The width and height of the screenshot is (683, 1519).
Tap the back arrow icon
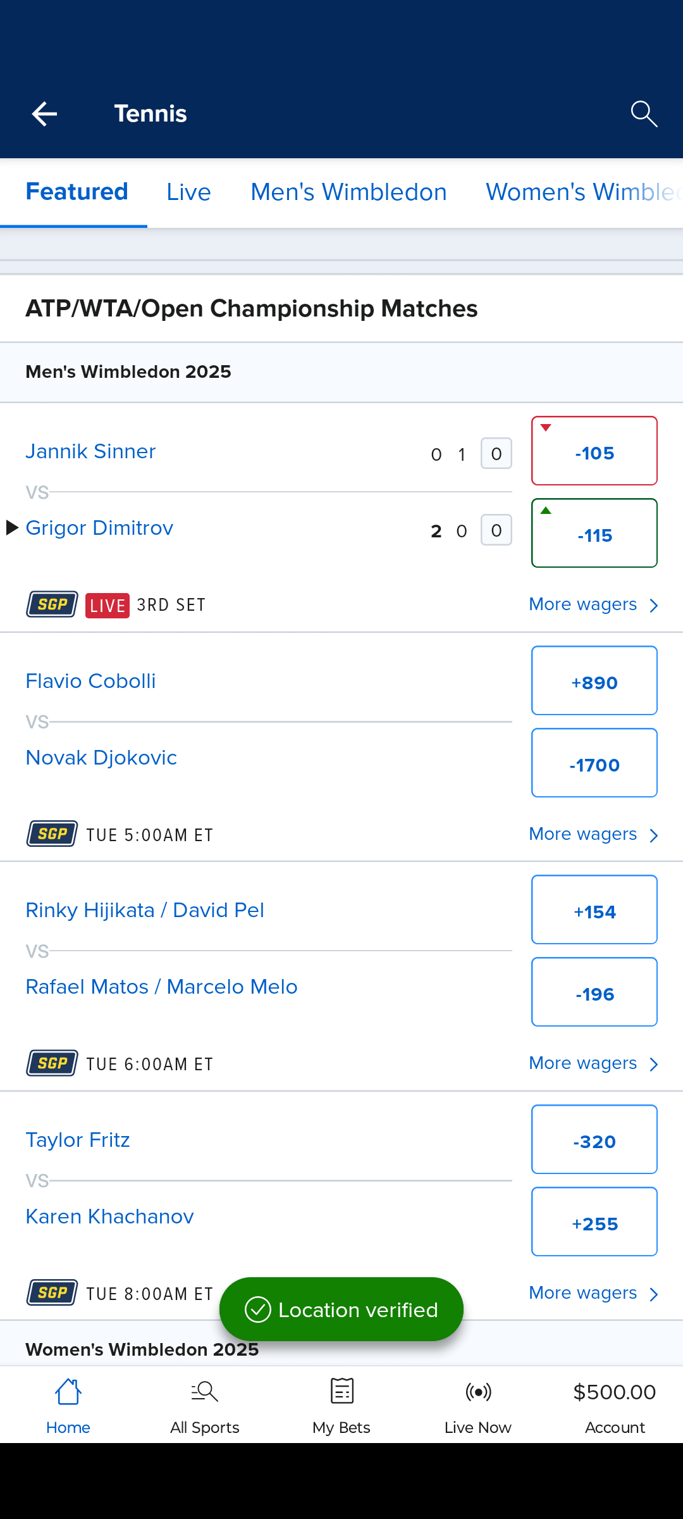point(44,114)
